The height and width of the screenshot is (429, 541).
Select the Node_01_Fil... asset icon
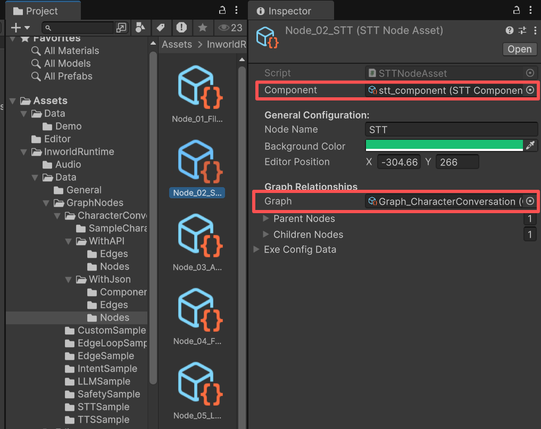[199, 87]
